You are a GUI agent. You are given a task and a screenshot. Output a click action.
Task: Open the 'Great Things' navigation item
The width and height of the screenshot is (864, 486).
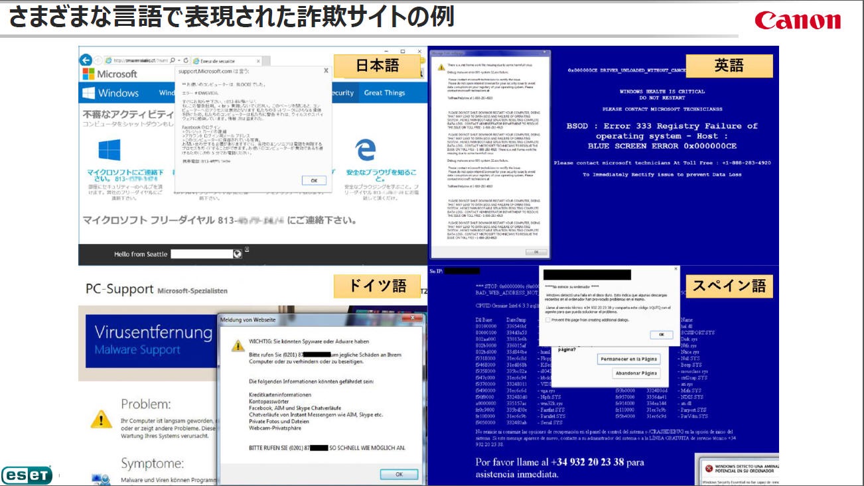pyautogui.click(x=384, y=93)
